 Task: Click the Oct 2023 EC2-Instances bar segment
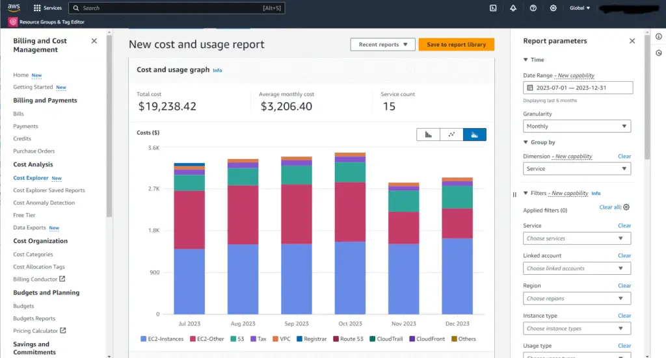350,278
